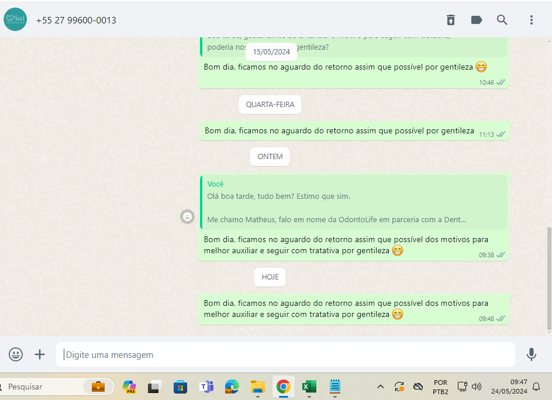Click the 'Digite uma mensagem' text field

tap(285, 354)
